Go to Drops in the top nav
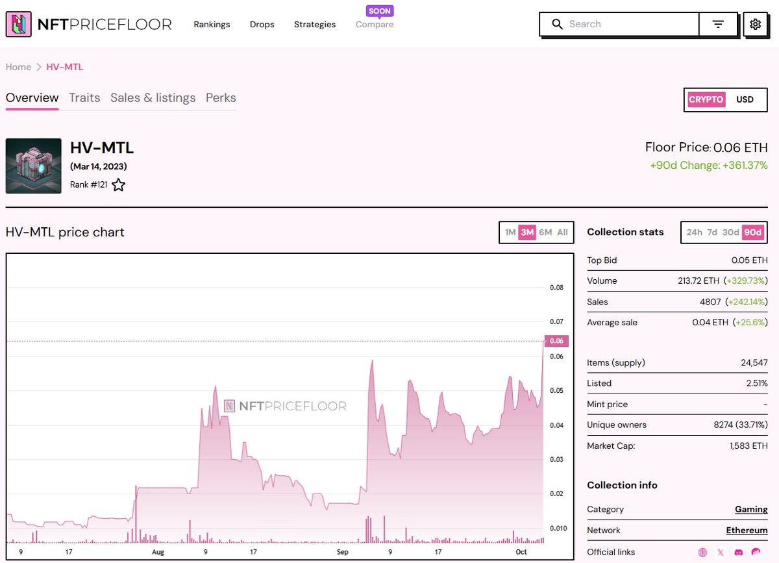The width and height of the screenshot is (779, 563). [262, 25]
